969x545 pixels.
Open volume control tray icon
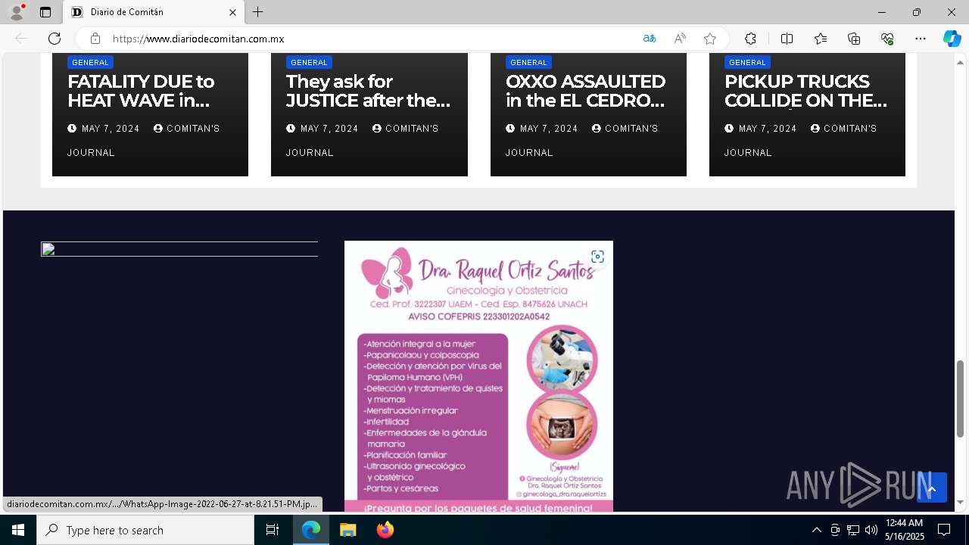(x=871, y=530)
